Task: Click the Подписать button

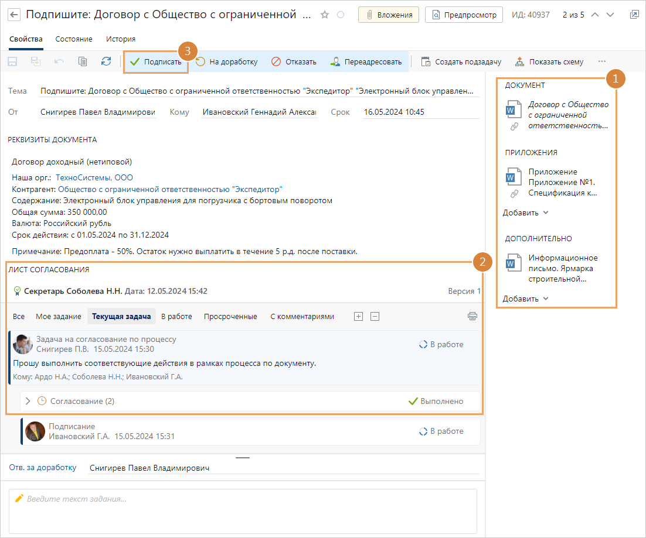Action: [x=155, y=61]
